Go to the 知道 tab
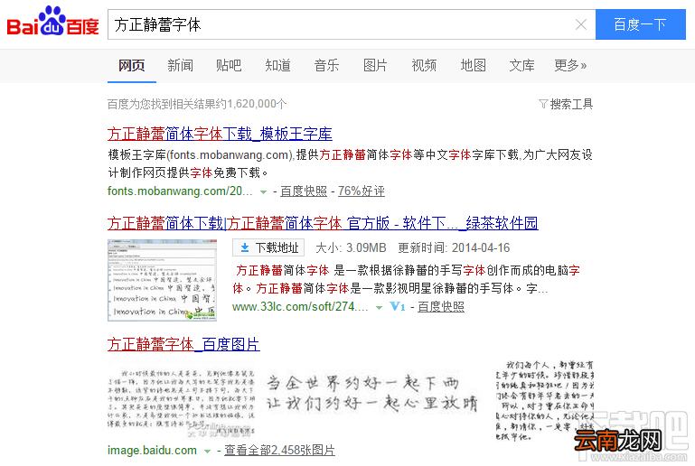The image size is (695, 466). point(277,66)
